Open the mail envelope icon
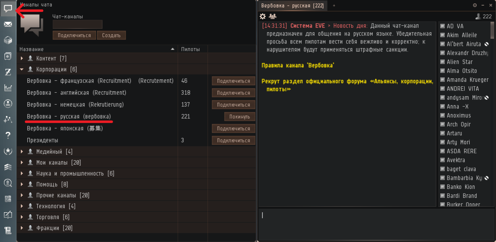This screenshot has width=496, height=242. [8, 24]
